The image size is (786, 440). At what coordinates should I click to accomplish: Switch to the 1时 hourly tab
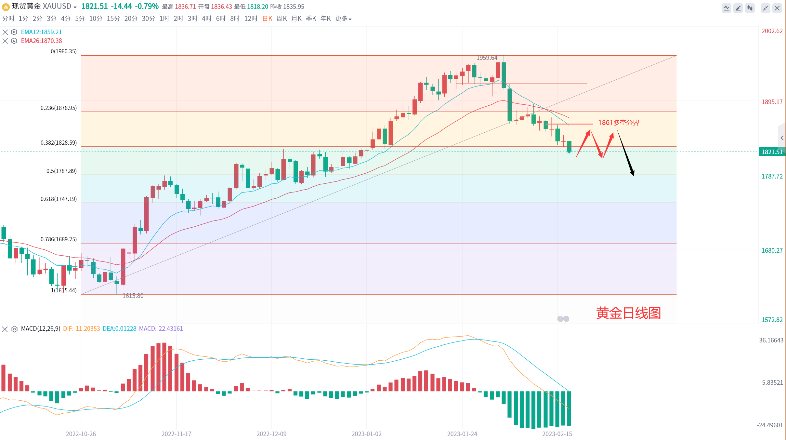coord(164,19)
